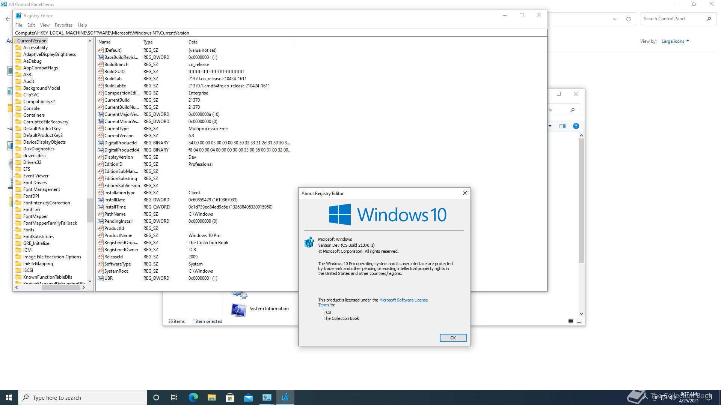
Task: Click the Control Panel back arrow
Action: (x=8, y=19)
